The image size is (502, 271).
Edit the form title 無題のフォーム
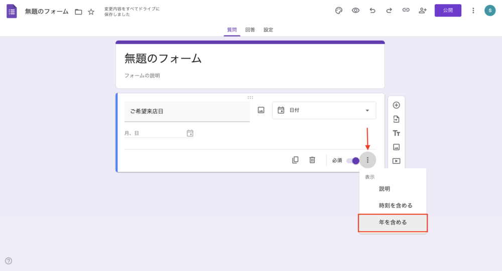click(163, 59)
